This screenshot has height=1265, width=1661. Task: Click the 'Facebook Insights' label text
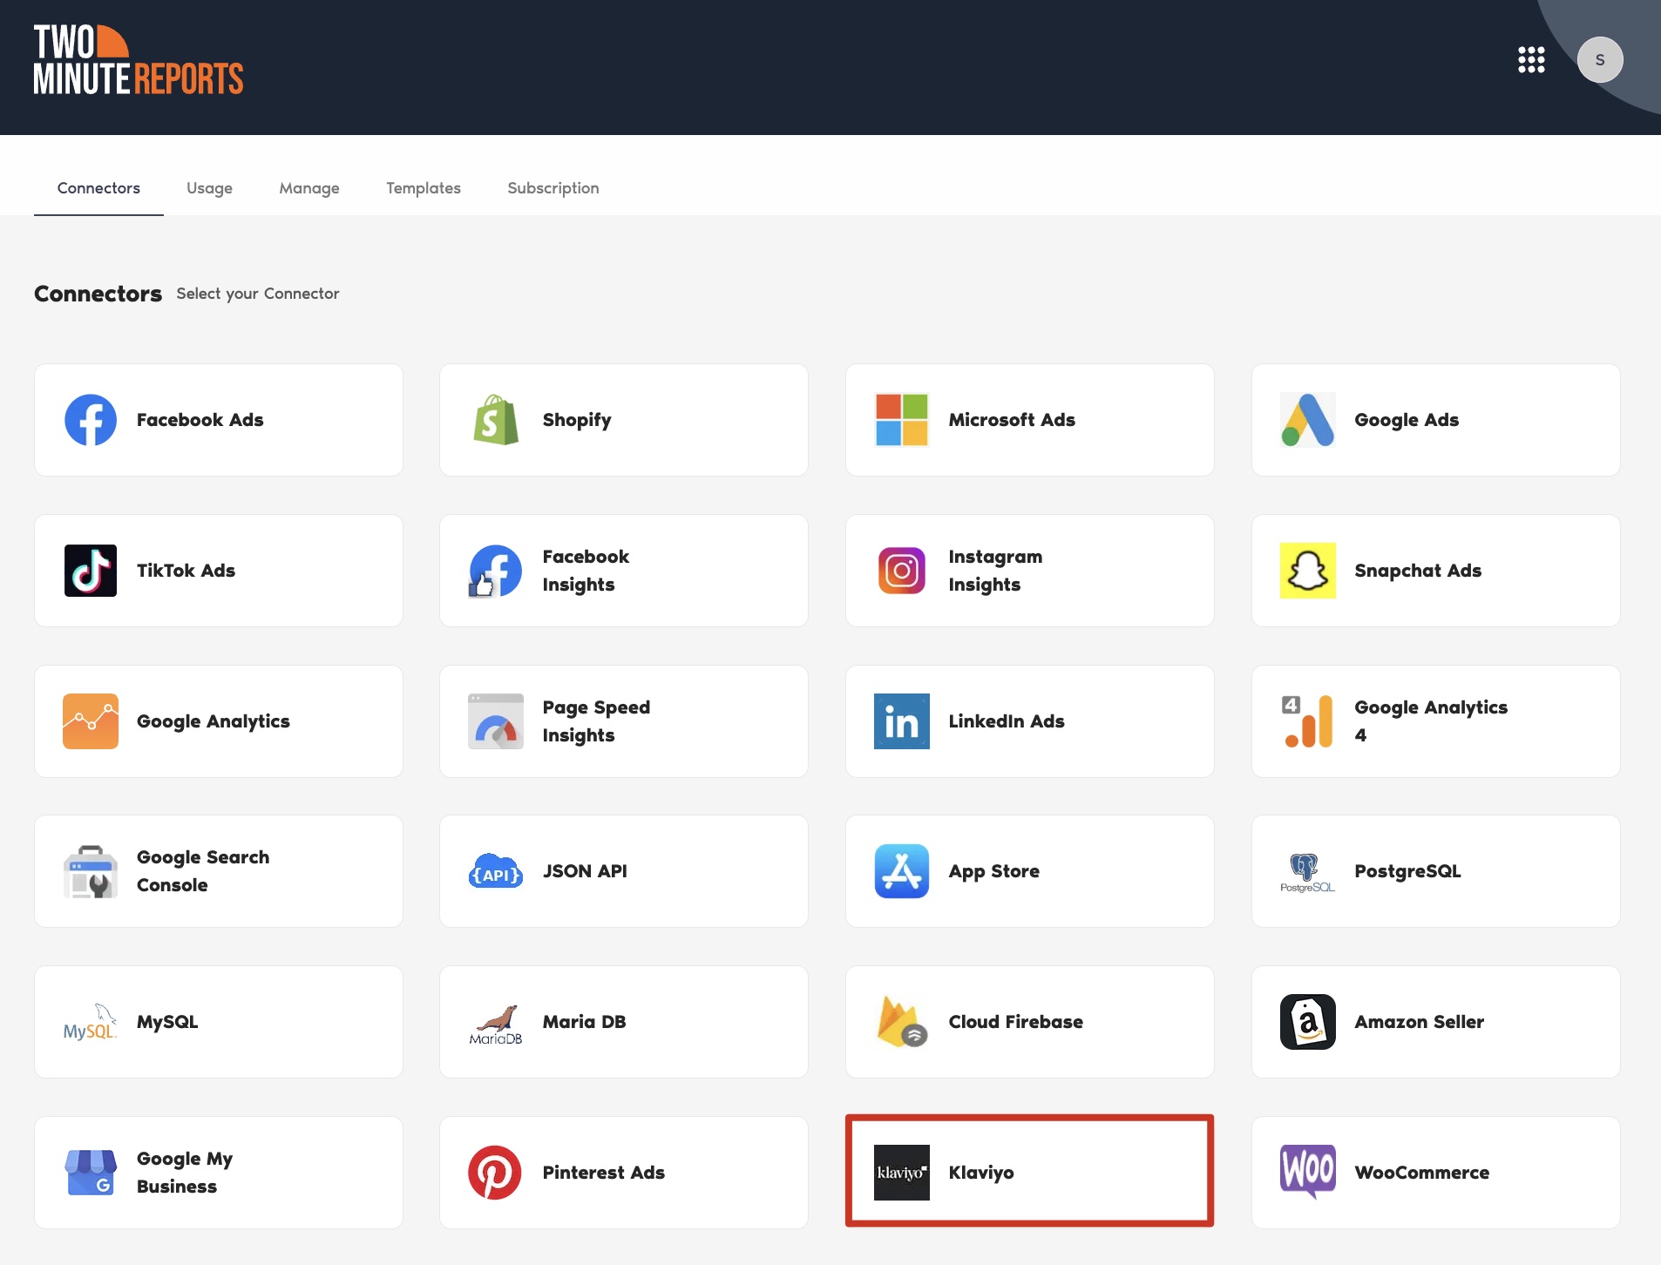point(586,571)
